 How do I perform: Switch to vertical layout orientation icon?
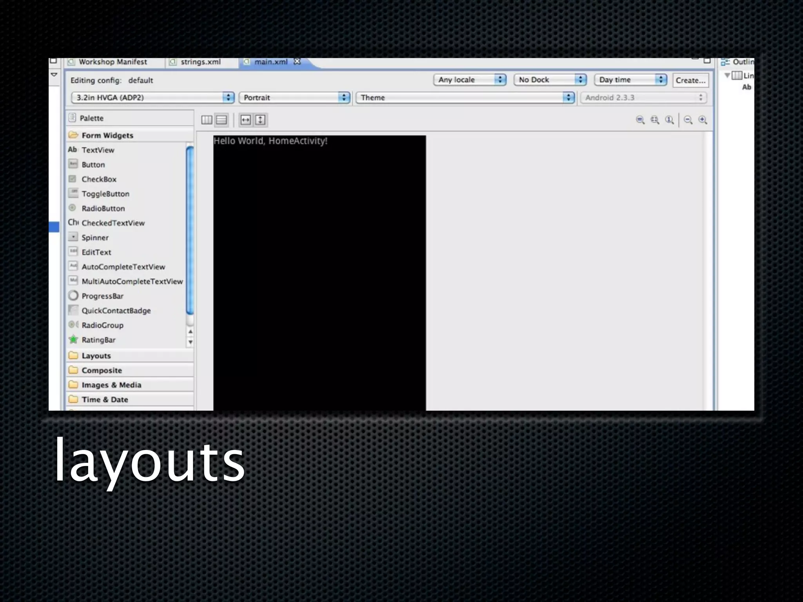click(222, 120)
